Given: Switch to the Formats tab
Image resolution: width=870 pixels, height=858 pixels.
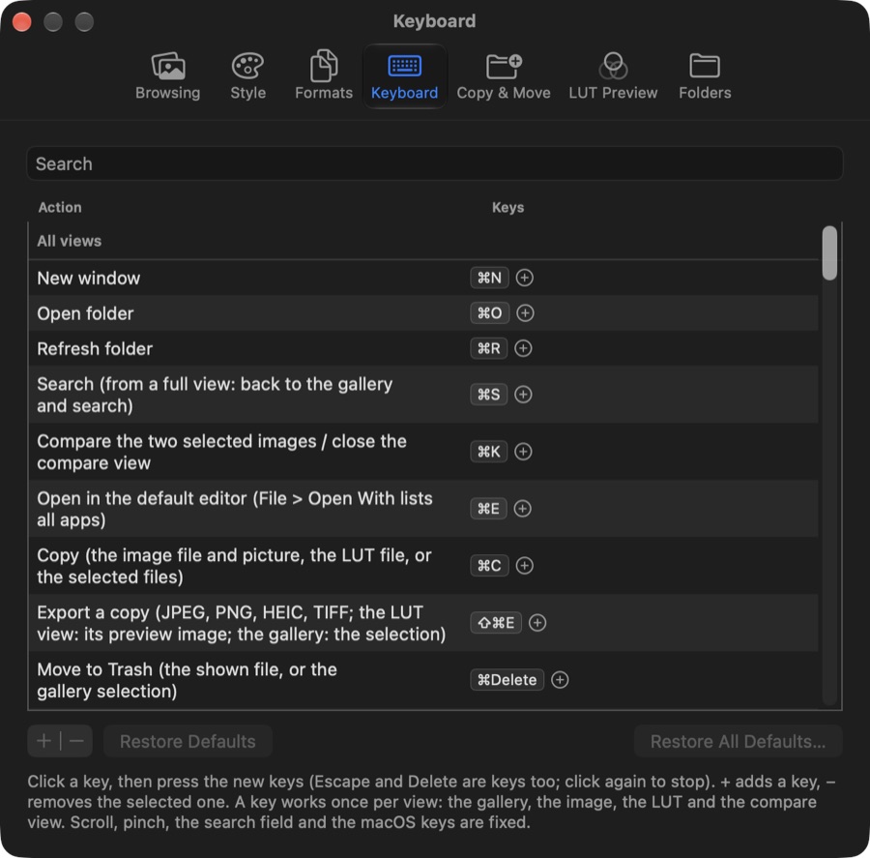Looking at the screenshot, I should click(324, 76).
